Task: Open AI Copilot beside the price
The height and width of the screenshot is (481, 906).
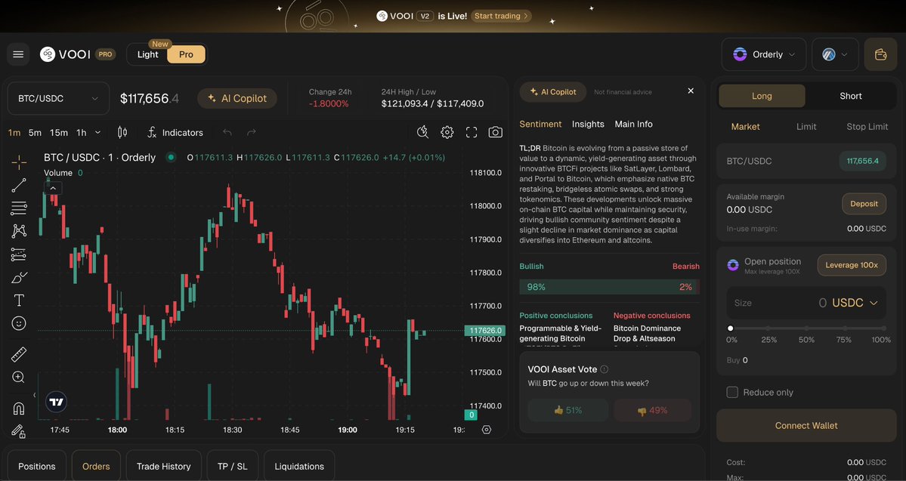Action: point(237,98)
